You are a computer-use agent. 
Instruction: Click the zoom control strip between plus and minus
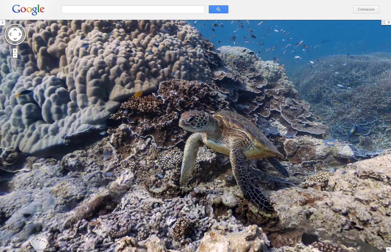click(15, 53)
